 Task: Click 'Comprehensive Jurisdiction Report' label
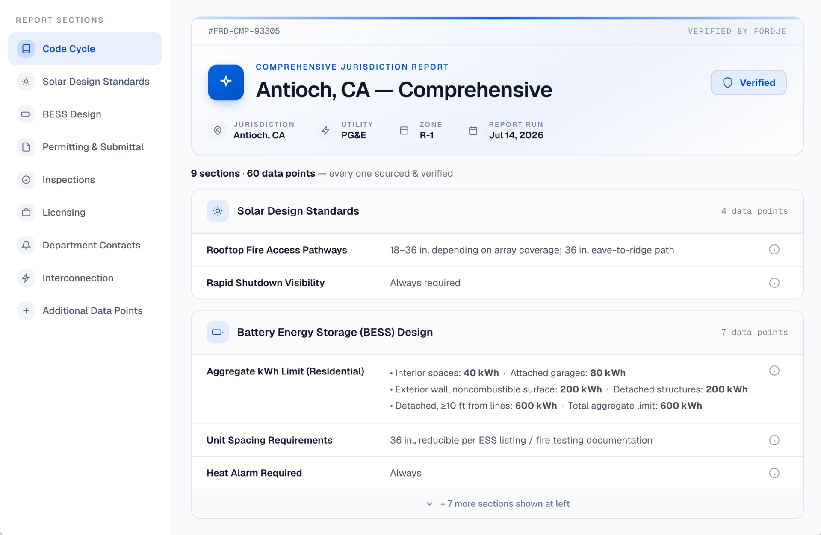coord(352,67)
